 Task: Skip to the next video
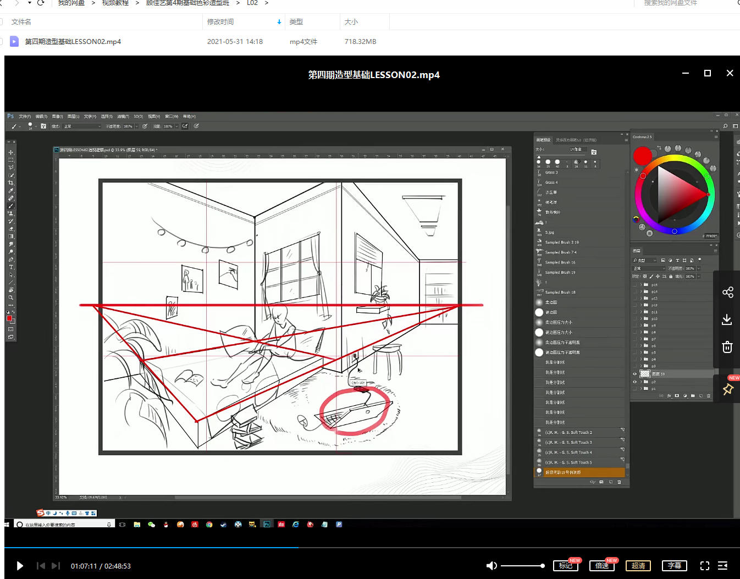[56, 566]
